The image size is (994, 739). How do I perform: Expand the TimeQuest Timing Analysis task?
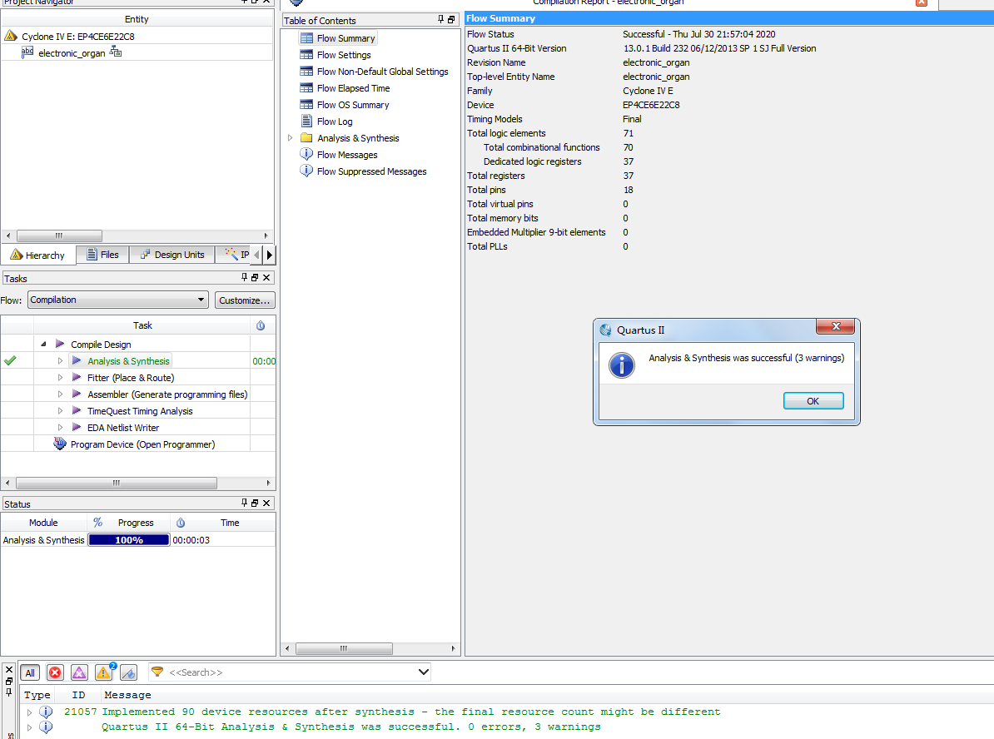coord(60,411)
